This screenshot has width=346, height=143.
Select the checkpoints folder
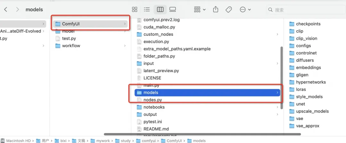308,24
